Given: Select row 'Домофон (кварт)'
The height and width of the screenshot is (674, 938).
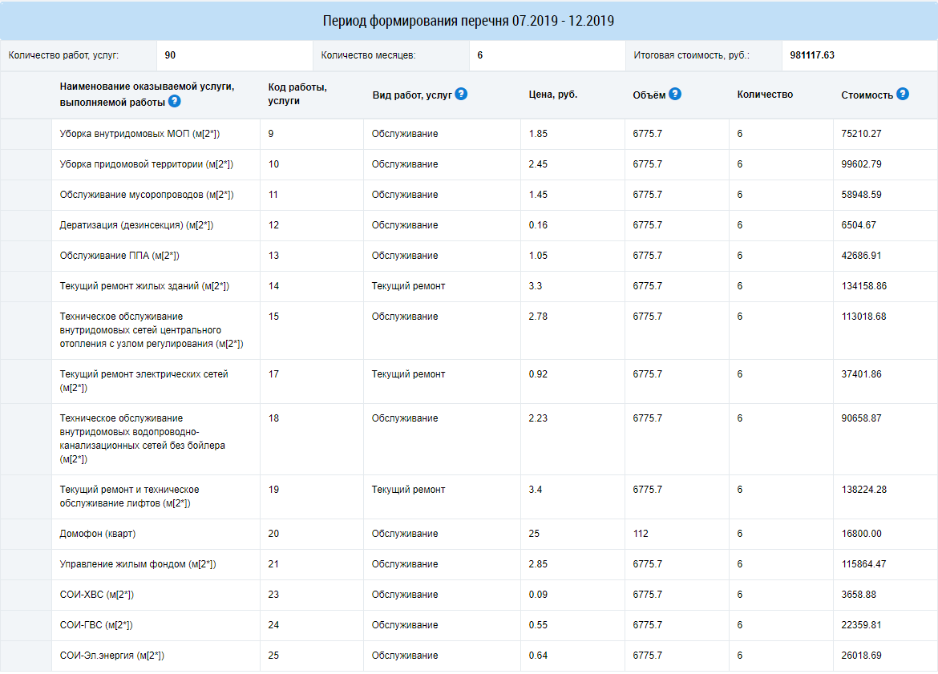Looking at the screenshot, I should click(469, 534).
